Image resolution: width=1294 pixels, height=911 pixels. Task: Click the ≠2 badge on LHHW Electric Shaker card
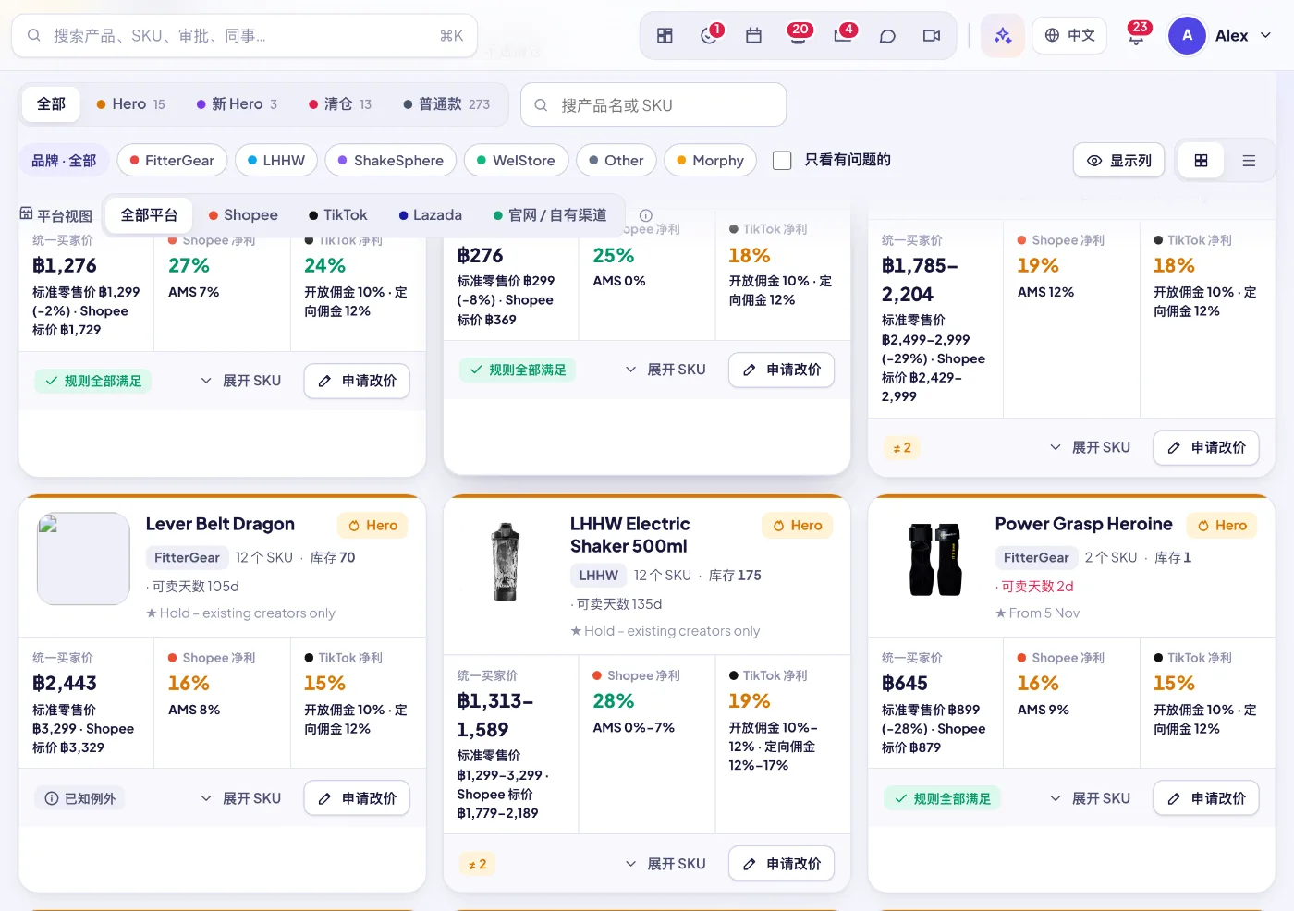point(478,865)
